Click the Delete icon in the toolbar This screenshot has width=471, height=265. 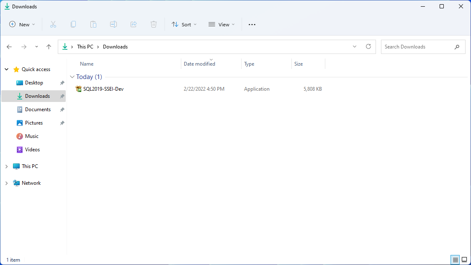154,24
